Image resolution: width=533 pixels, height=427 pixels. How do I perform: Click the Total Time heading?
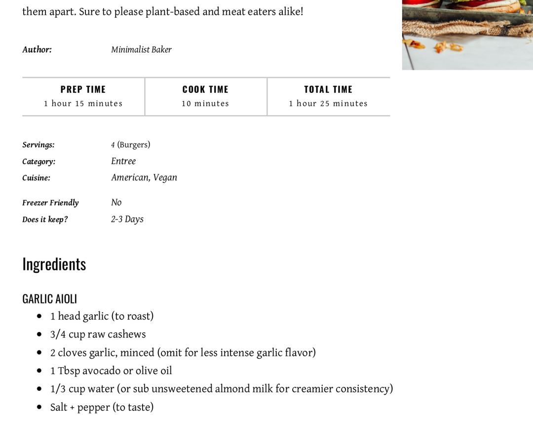click(328, 89)
